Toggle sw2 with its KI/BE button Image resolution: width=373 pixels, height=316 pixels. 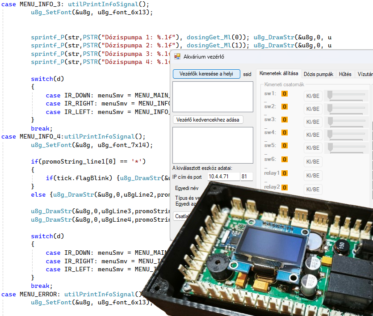pos(313,109)
